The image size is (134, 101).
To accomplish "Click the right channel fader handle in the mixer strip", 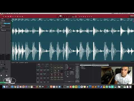I will 7,75.
